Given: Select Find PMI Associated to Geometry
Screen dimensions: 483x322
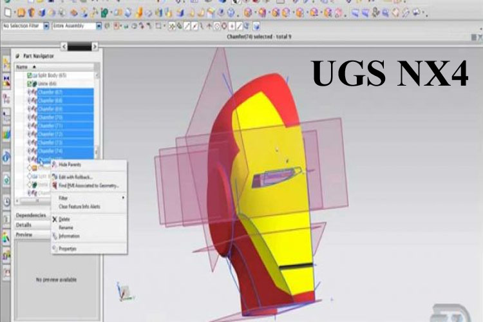Looking at the screenshot, I should (89, 185).
